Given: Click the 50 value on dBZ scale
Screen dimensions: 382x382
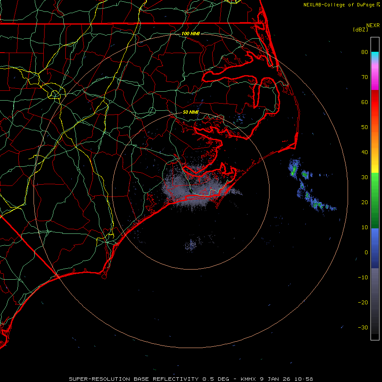Looking at the screenshot, I should 365,127.
